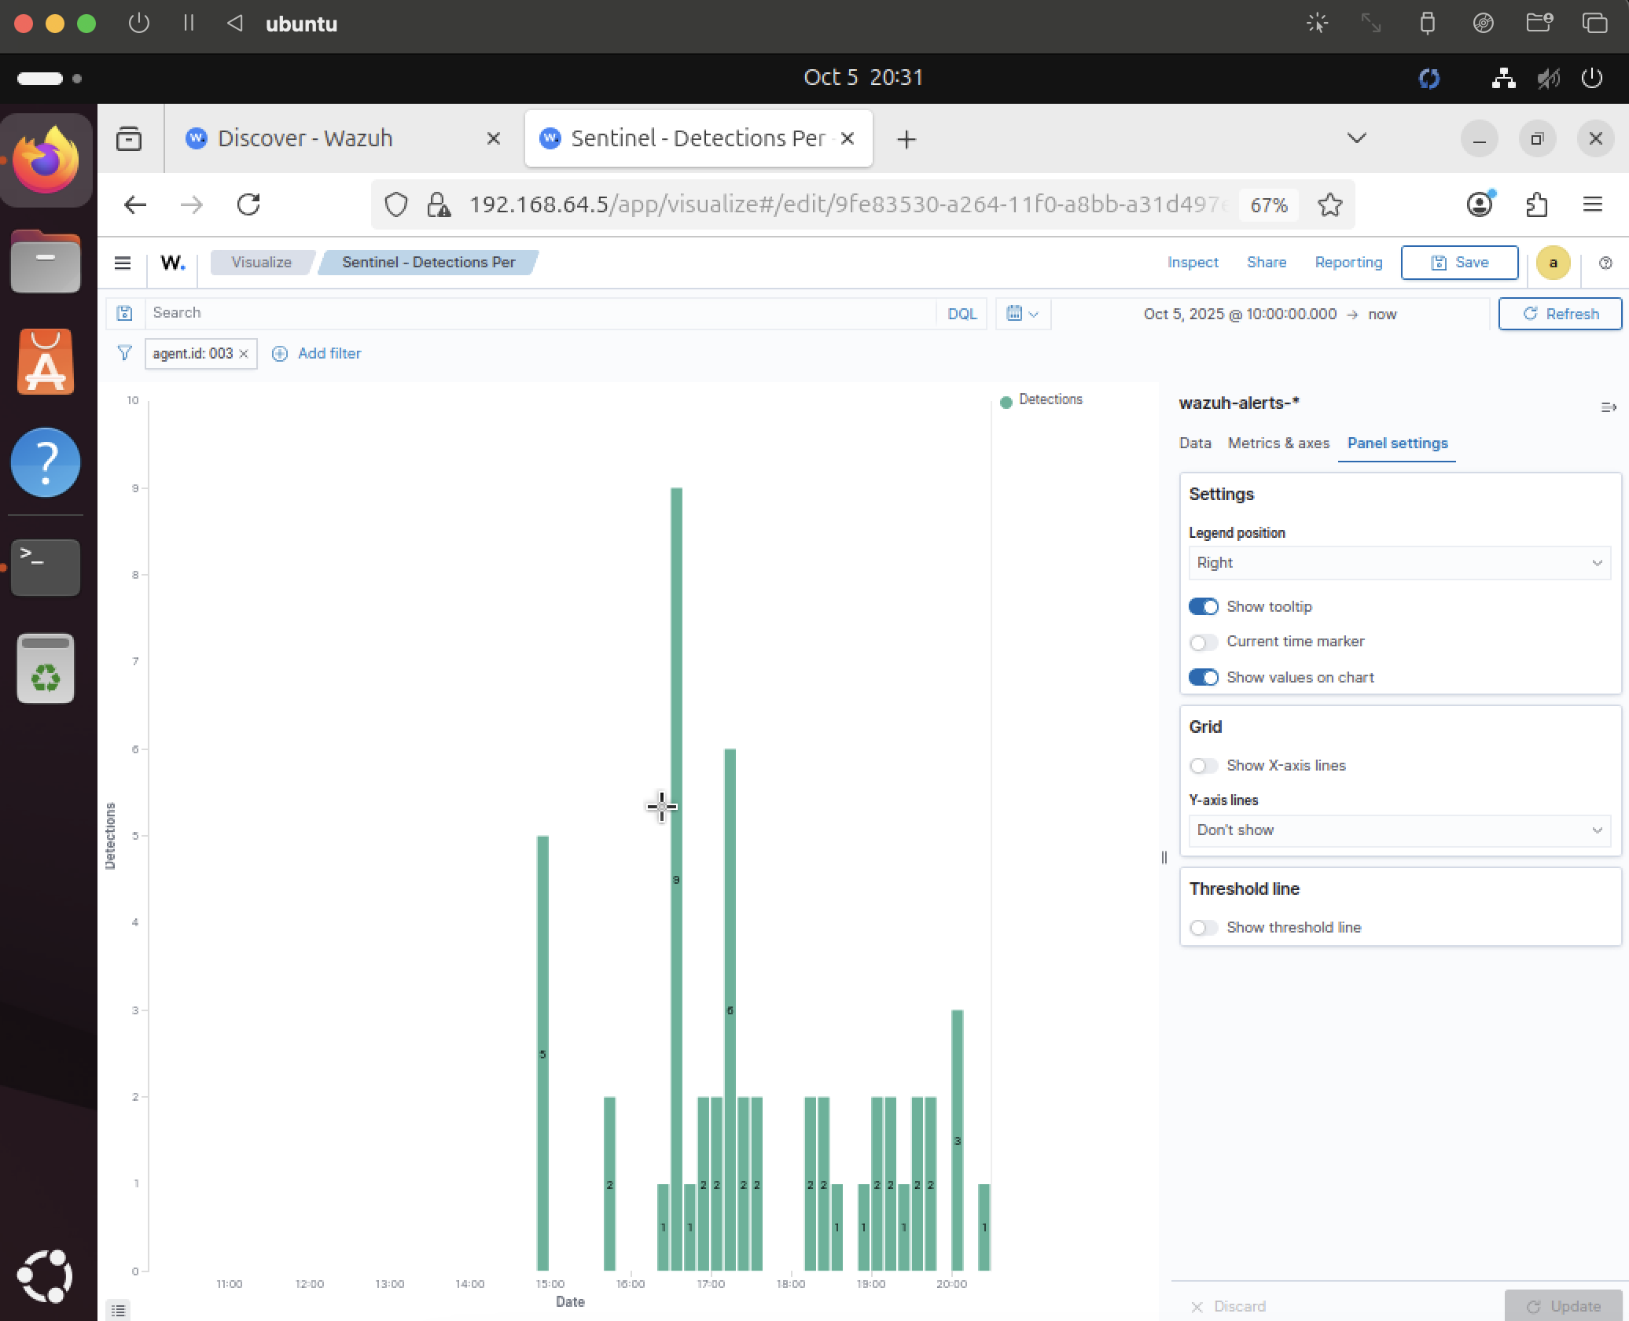Open the hamburger navigation menu

tap(123, 263)
